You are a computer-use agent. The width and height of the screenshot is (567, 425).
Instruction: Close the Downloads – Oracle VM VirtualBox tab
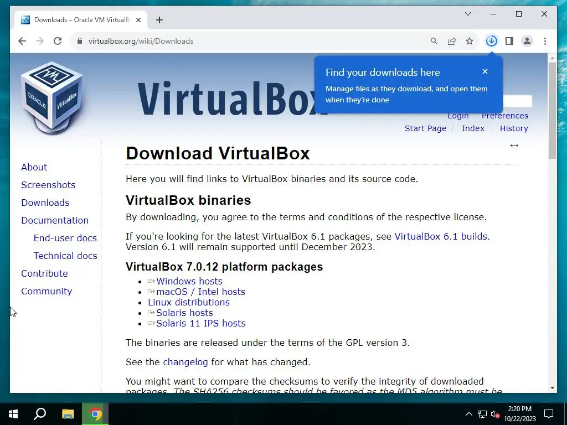[x=138, y=20]
